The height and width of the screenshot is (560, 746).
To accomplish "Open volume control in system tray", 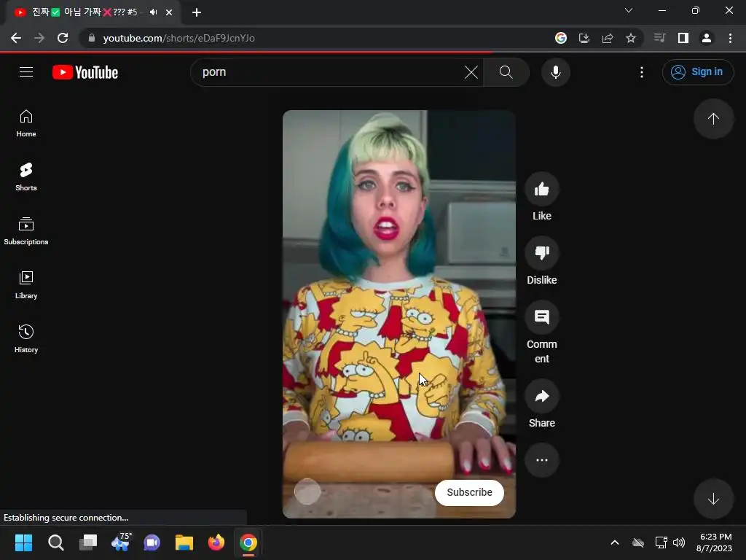I will click(x=679, y=542).
